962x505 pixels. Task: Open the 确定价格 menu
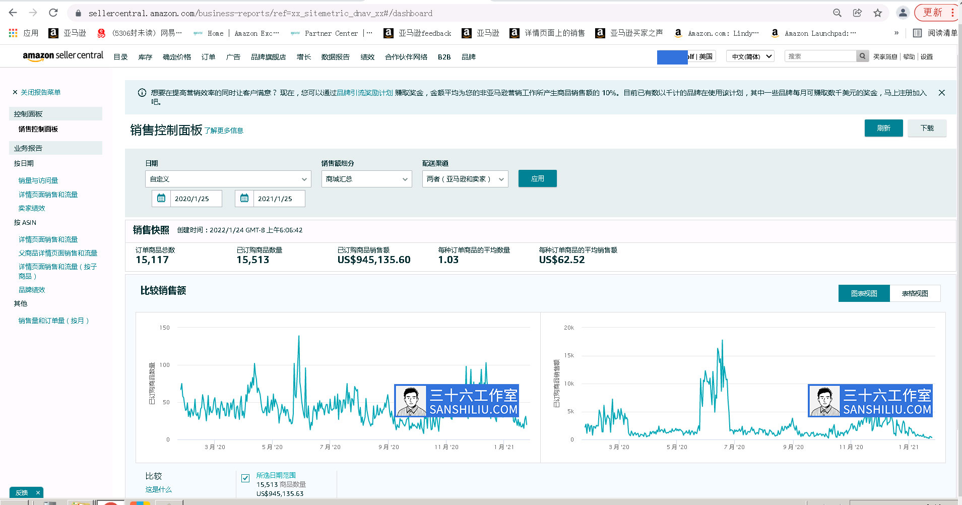[177, 57]
